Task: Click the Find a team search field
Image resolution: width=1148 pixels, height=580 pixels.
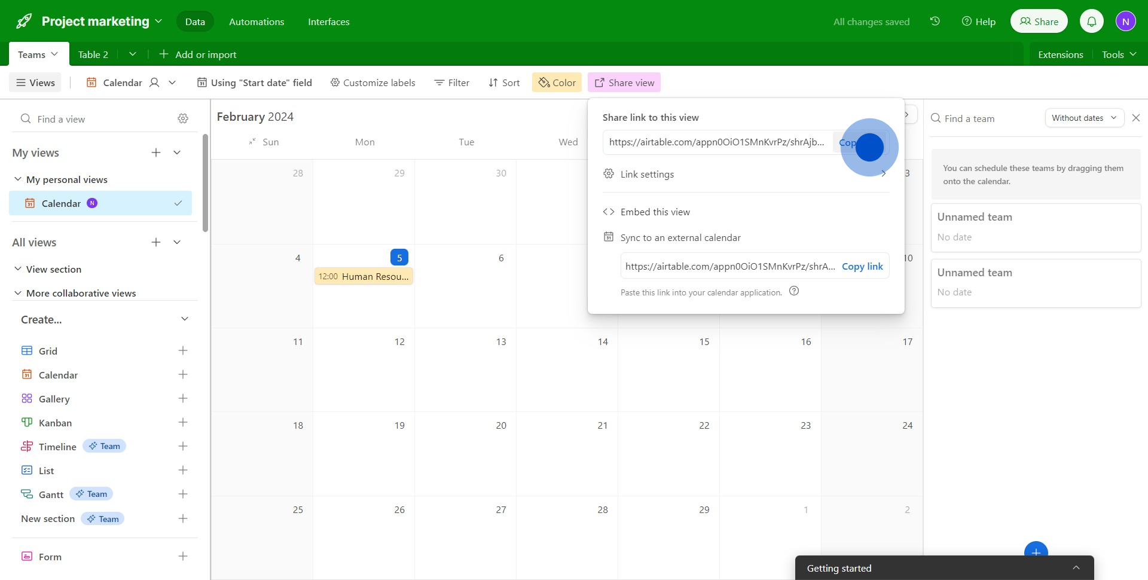Action: (987, 118)
